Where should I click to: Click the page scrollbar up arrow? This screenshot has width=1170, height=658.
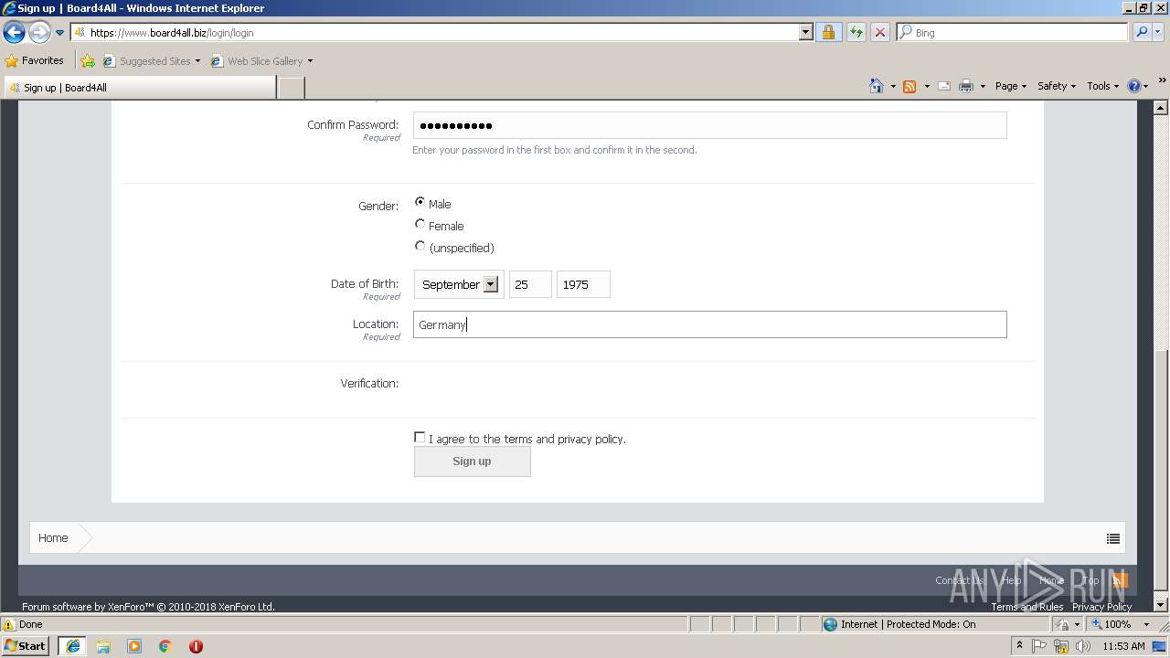[x=1162, y=108]
